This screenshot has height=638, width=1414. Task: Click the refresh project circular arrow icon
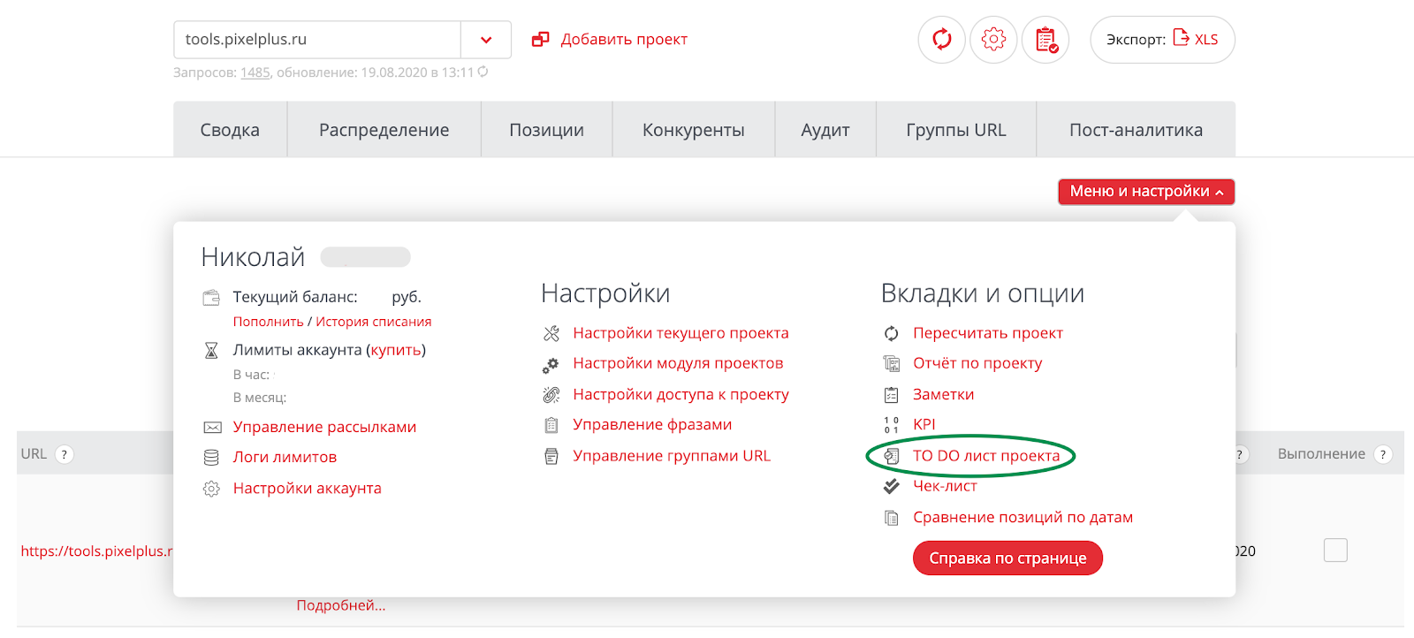942,39
